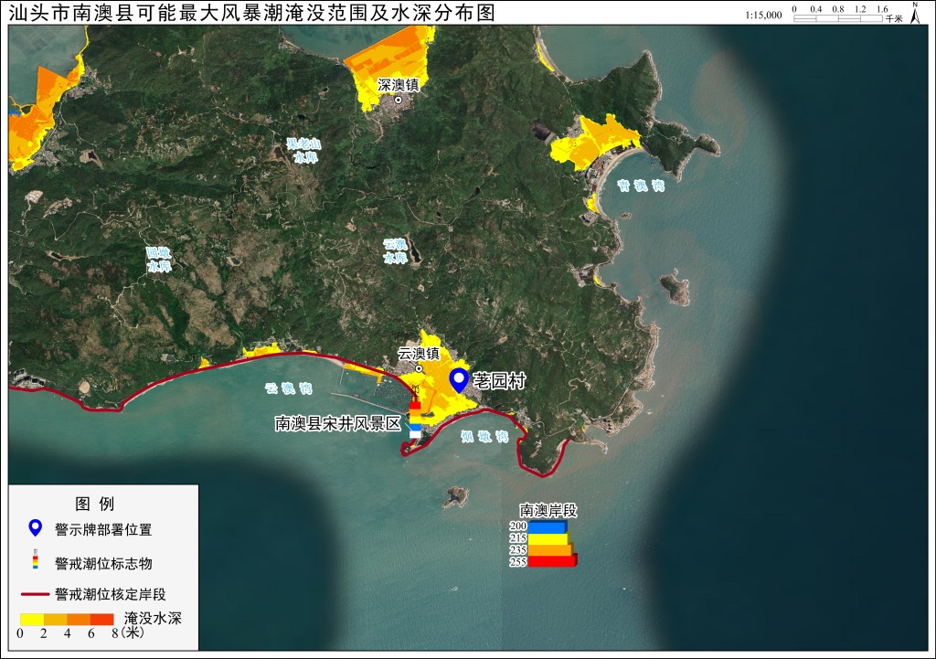Click the tide marker icon in the legend

(36, 559)
